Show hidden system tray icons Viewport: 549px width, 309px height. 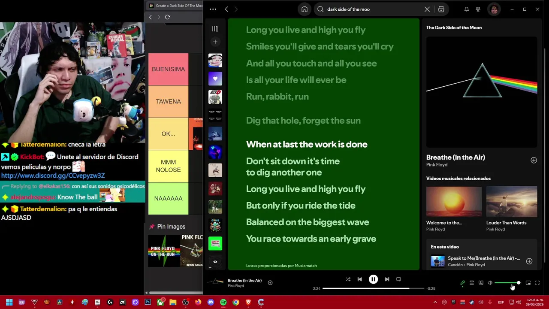[435, 303]
